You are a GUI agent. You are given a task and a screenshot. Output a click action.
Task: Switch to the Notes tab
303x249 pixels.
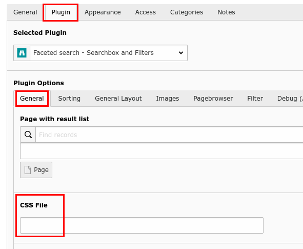(x=226, y=12)
